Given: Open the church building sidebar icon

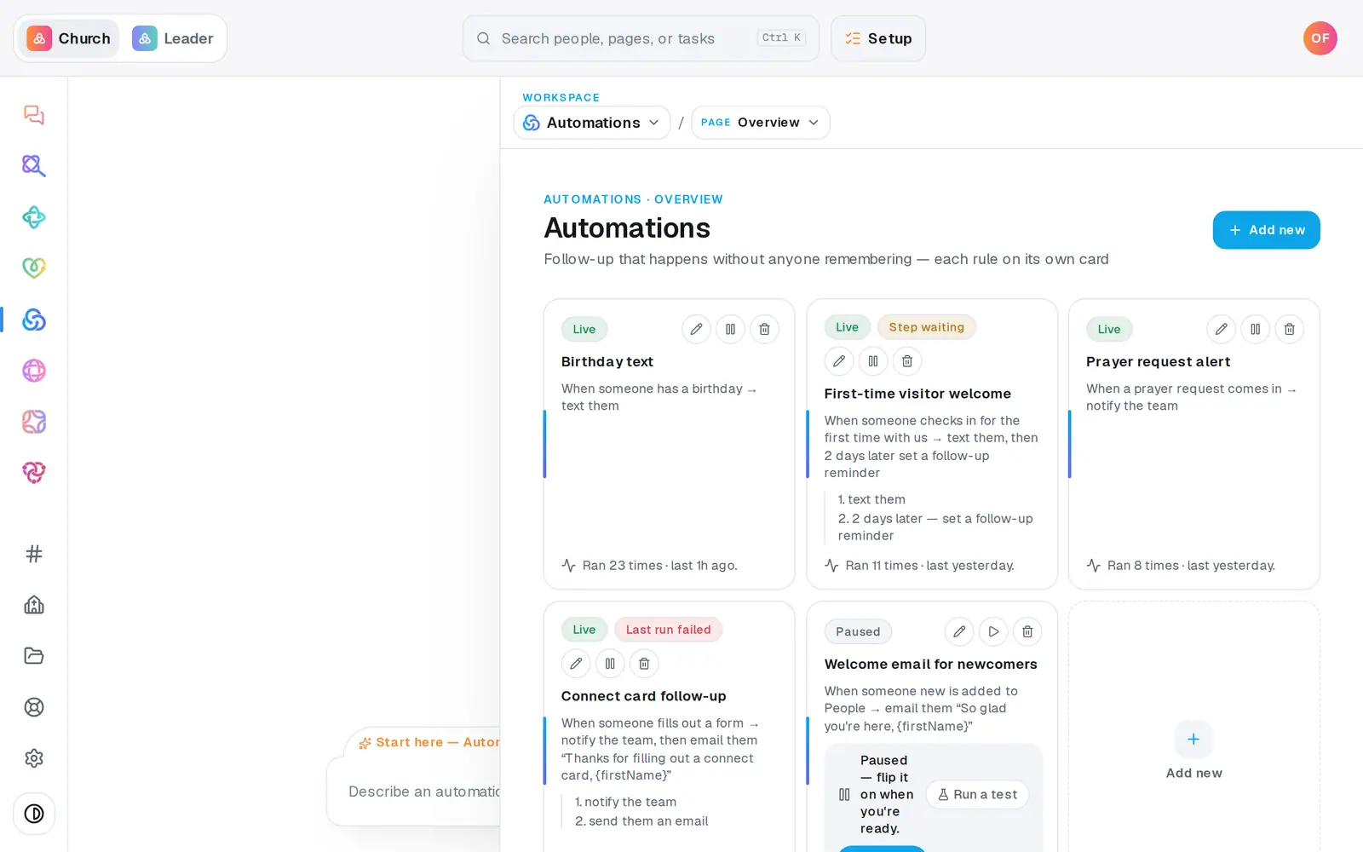Looking at the screenshot, I should 34,605.
